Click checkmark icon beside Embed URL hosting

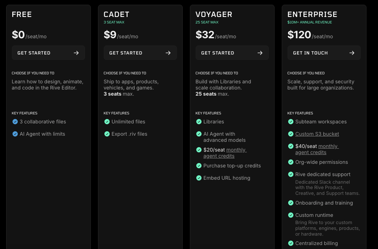tap(199, 178)
